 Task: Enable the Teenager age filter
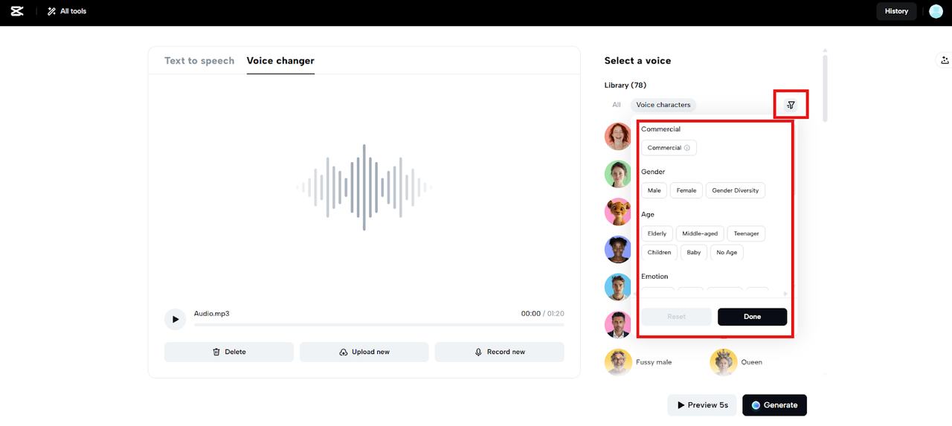(x=746, y=233)
